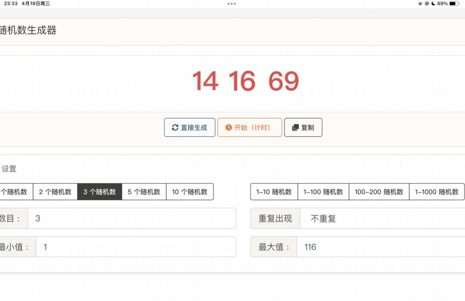This screenshot has width=465, height=301.
Task: Start the timer with 开始（计时）
Action: [250, 127]
